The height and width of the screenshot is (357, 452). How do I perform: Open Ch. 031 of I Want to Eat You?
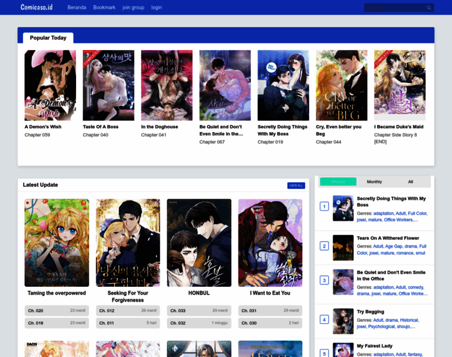click(270, 311)
